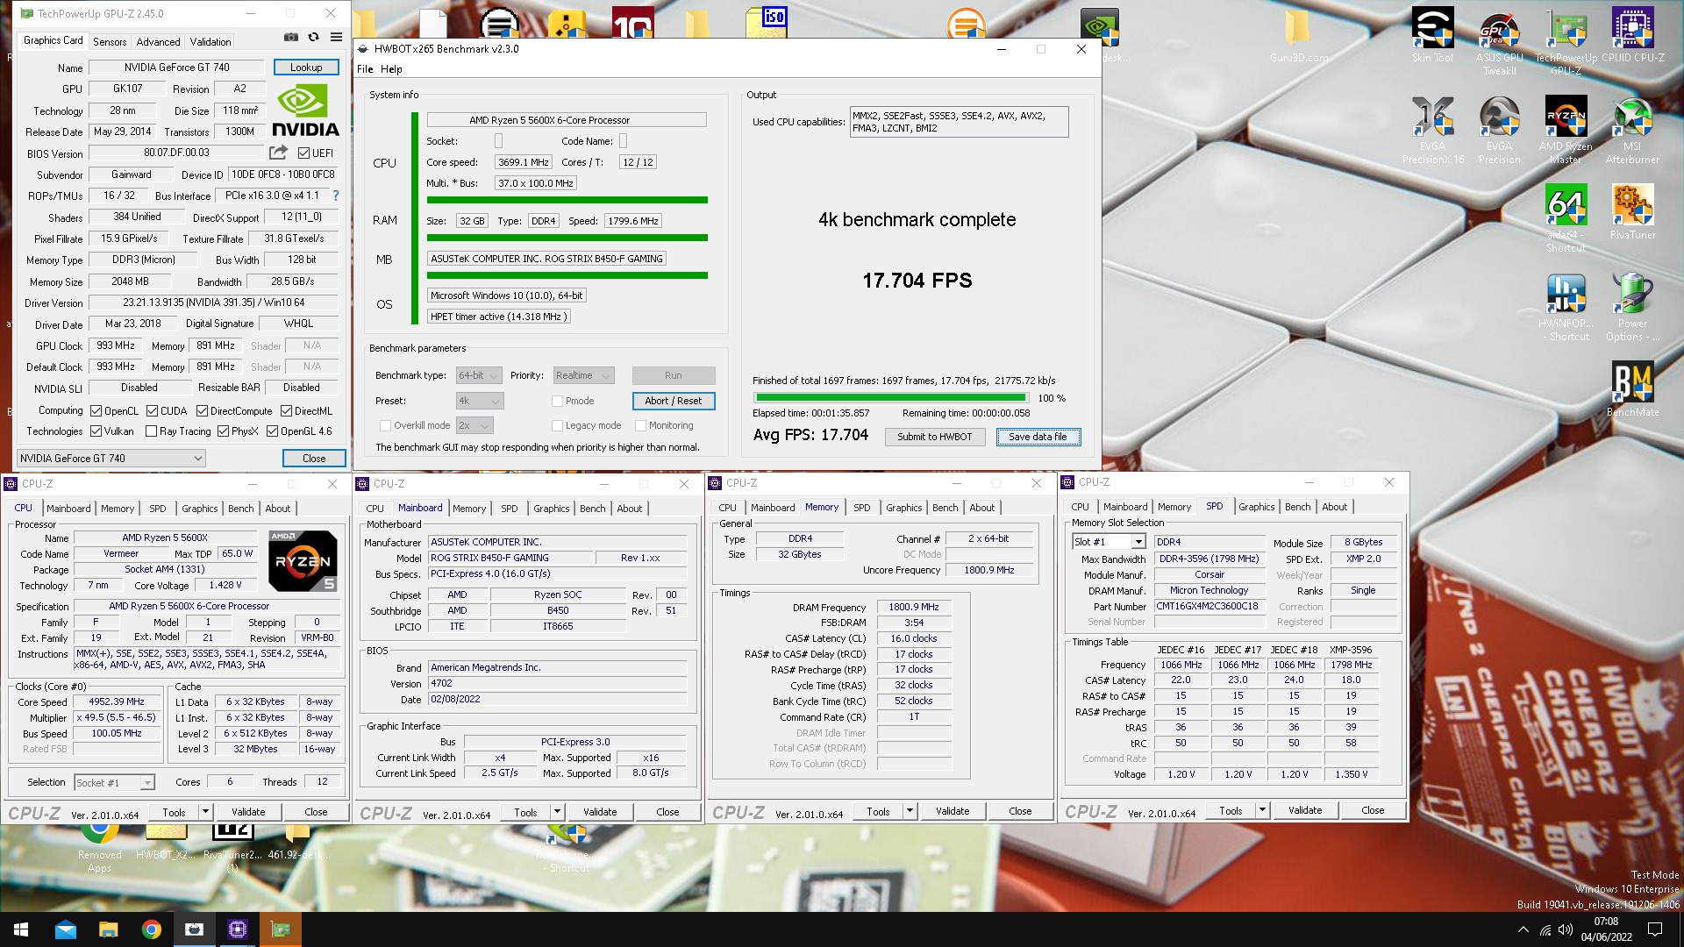Expand the Slot #1 memory slot dropdown
This screenshot has width=1684, height=947.
pos(1109,542)
